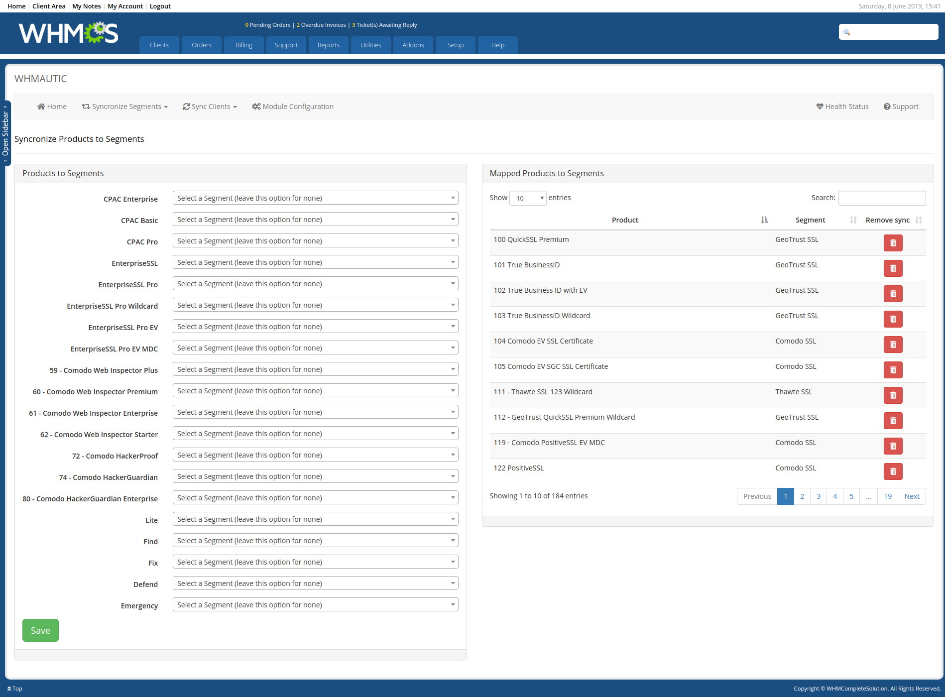The width and height of the screenshot is (945, 697).
Task: Click the WHMCS logo
Action: point(68,33)
